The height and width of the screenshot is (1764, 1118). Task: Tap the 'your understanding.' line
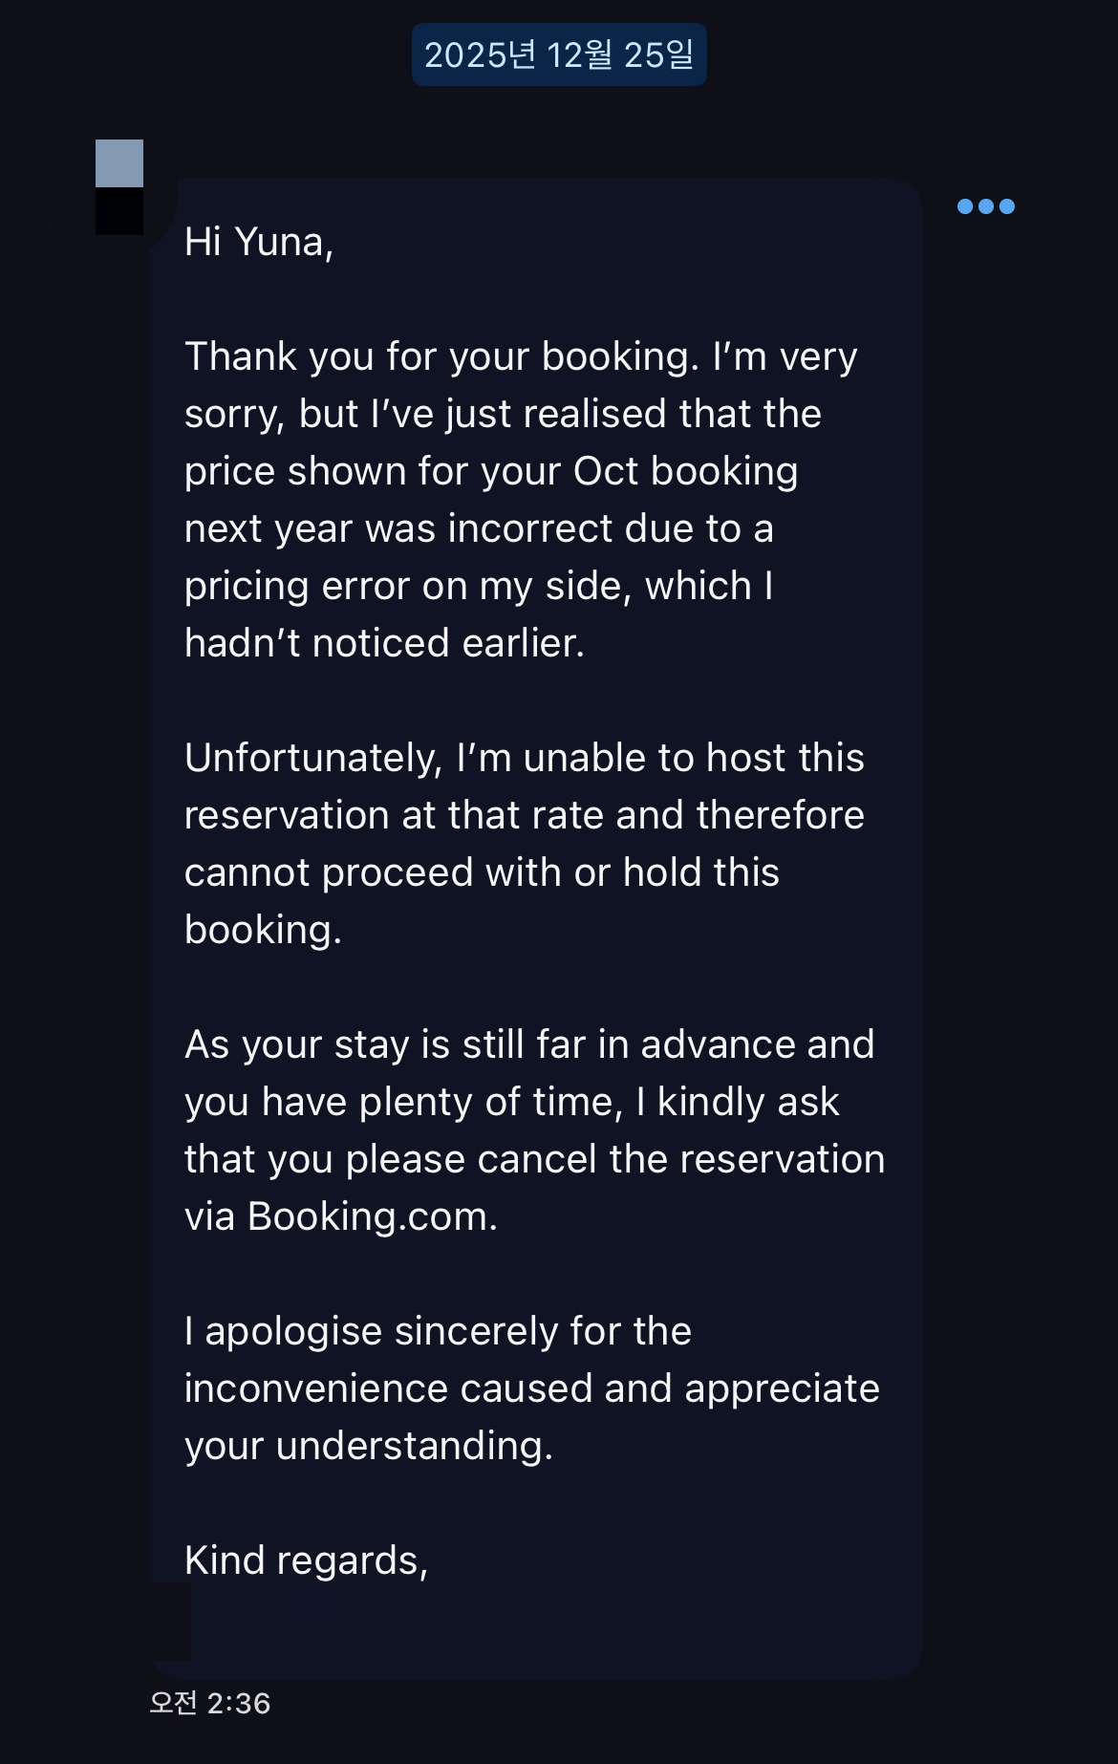(369, 1446)
